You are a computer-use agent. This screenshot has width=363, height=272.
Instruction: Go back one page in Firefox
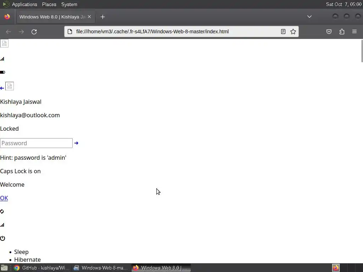tap(9, 32)
